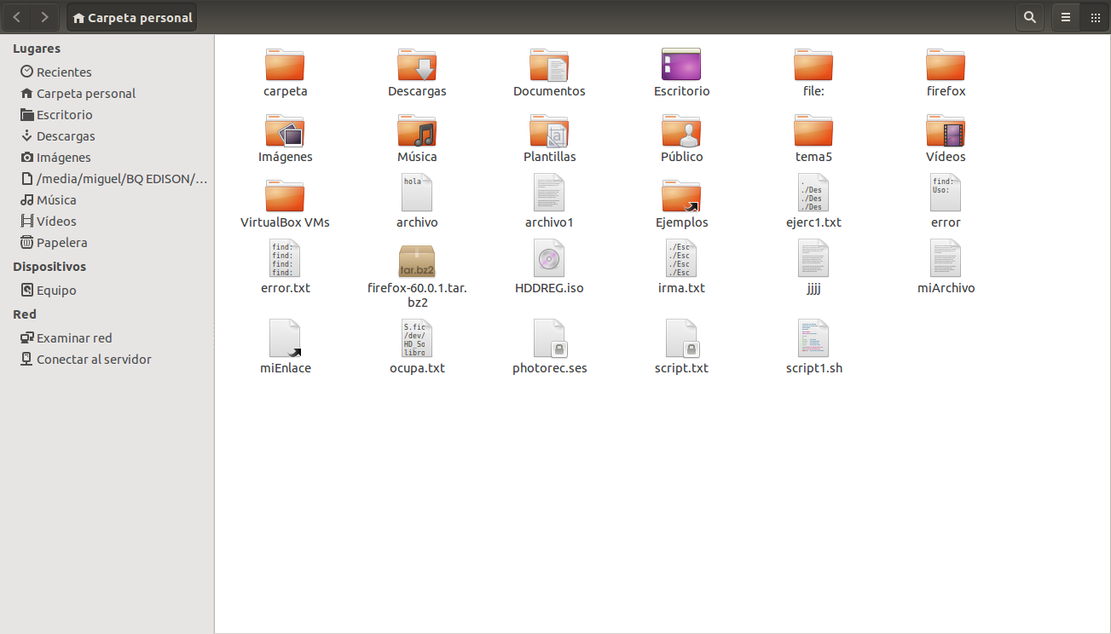Viewport: 1111px width, 634px height.
Task: Click the Documentos folder name label
Action: coord(549,91)
